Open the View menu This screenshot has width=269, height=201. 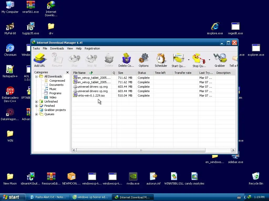tap(70, 48)
